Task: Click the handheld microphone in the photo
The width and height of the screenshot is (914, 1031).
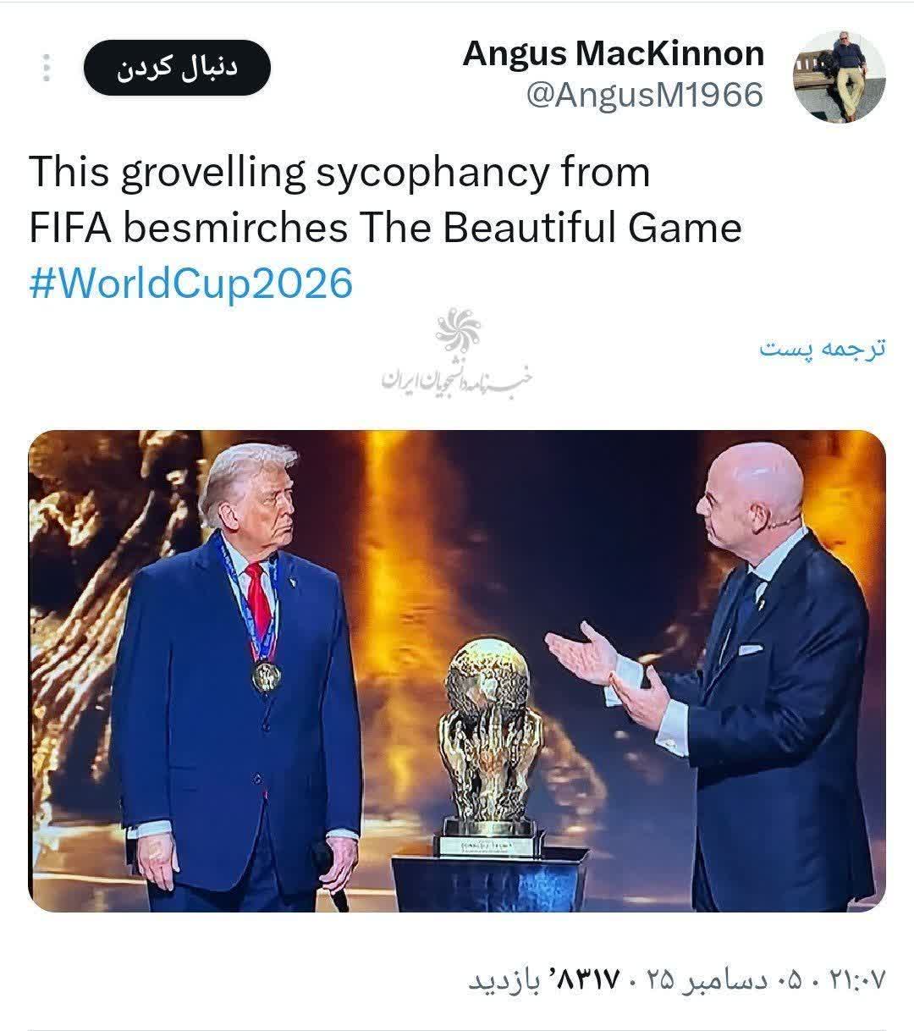Action: point(331,876)
